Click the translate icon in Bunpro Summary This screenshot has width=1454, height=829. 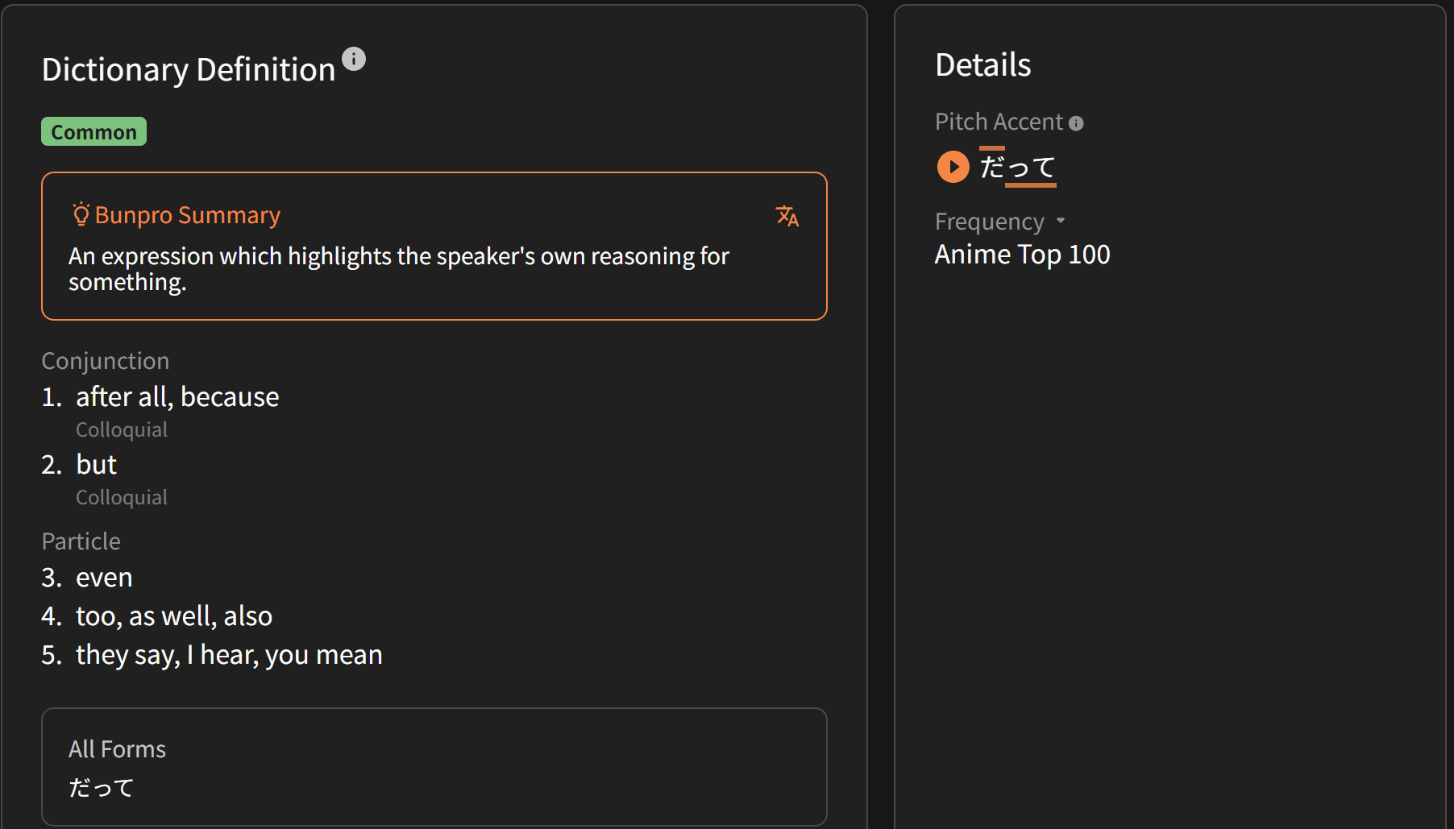(x=787, y=216)
